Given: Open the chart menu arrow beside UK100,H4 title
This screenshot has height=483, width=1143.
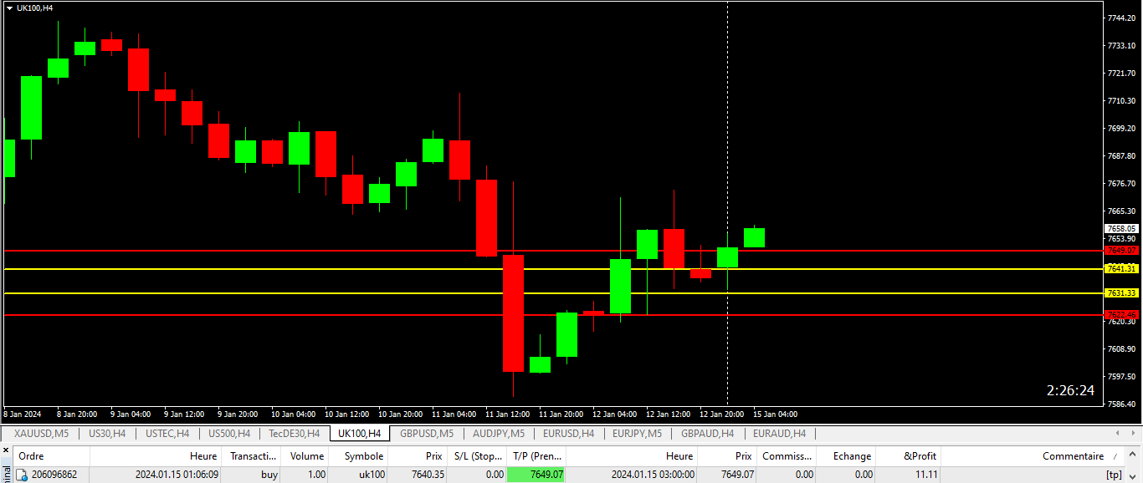Looking at the screenshot, I should click(x=9, y=8).
